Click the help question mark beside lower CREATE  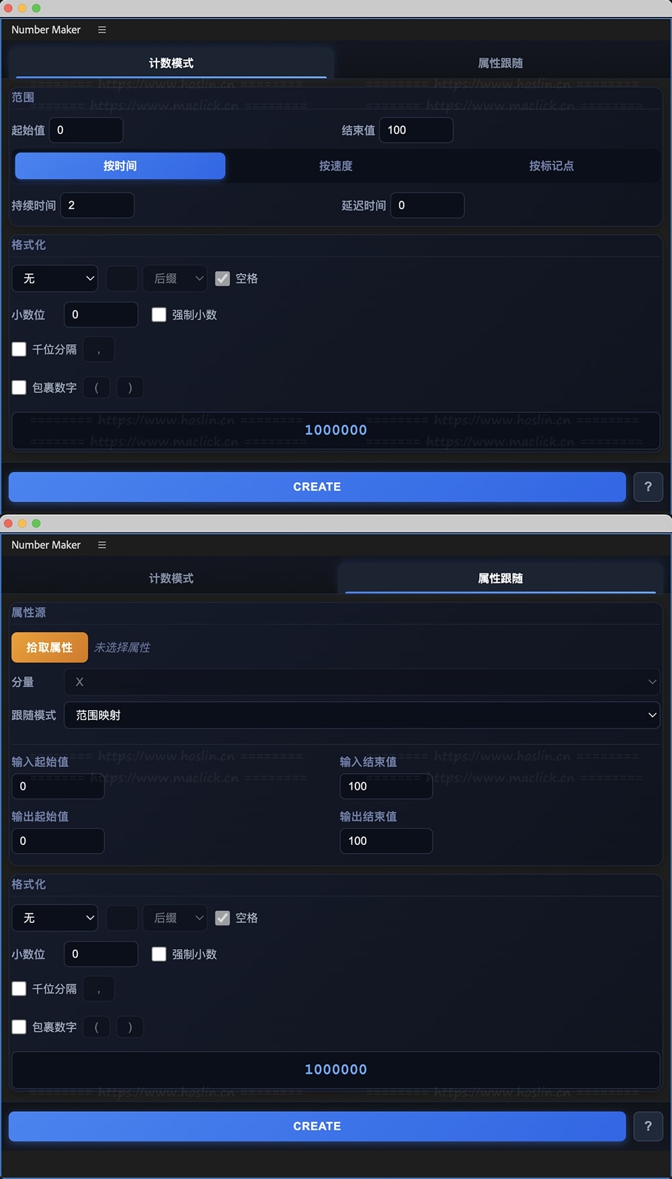tap(648, 1126)
